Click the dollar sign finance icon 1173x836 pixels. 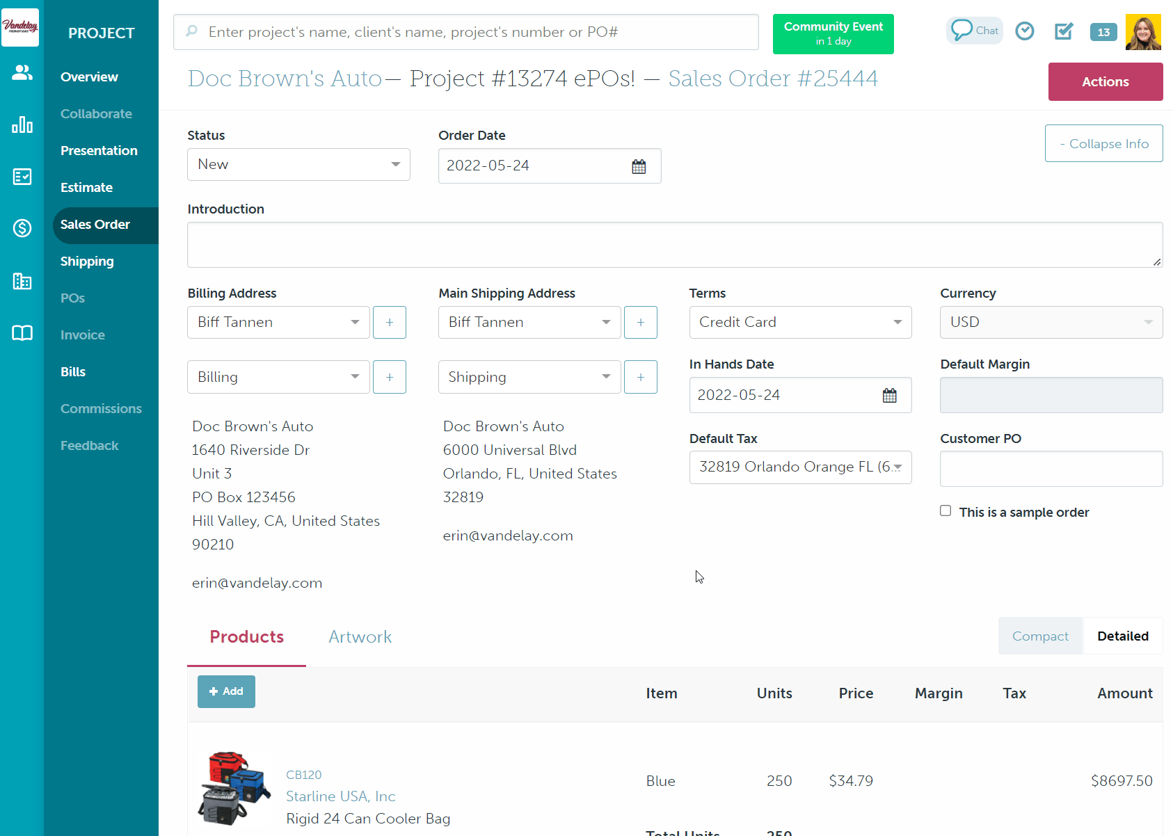click(x=22, y=228)
